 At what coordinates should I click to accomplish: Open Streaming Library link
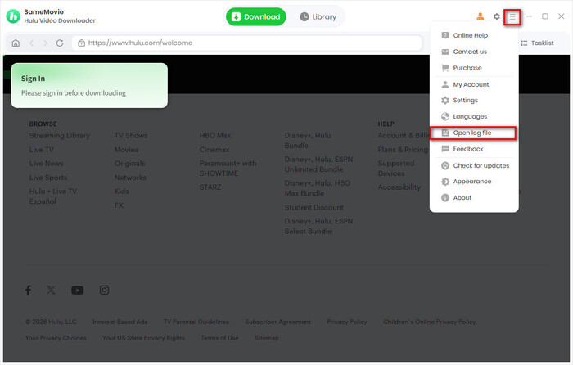coord(60,136)
